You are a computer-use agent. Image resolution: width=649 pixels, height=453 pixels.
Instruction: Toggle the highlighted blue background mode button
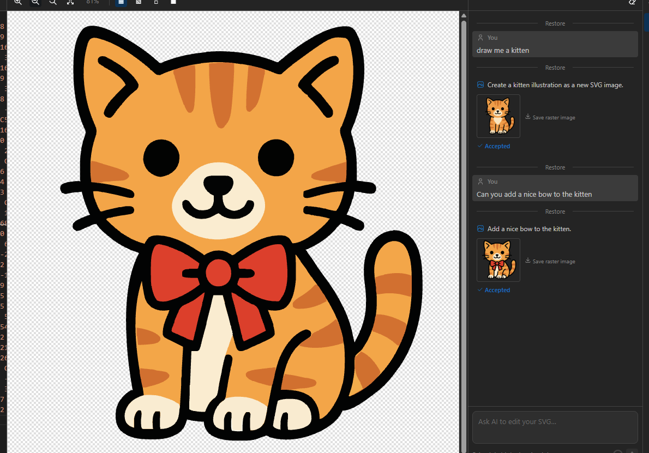tap(121, 2)
